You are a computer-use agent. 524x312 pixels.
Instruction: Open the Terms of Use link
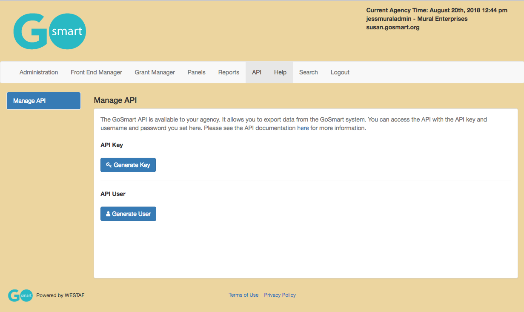click(x=243, y=295)
